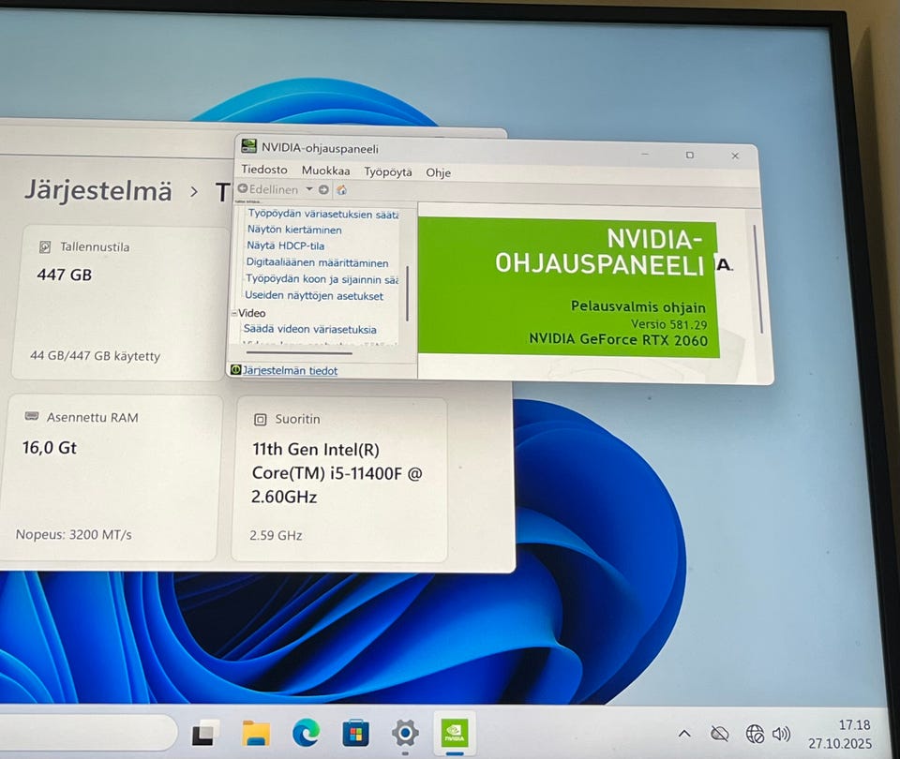Viewport: 900px width, 759px height.
Task: Click the NVIDIA main pane vertical scrollbar
Action: pyautogui.click(x=757, y=279)
